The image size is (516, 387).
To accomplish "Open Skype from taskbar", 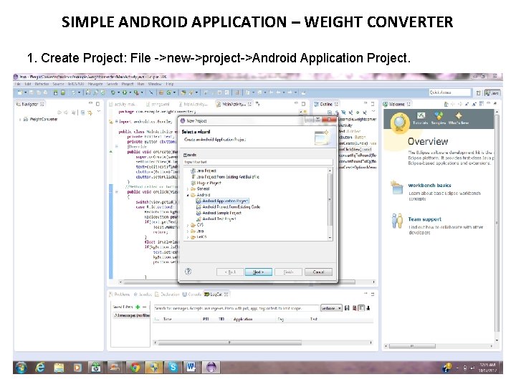I will (173, 367).
